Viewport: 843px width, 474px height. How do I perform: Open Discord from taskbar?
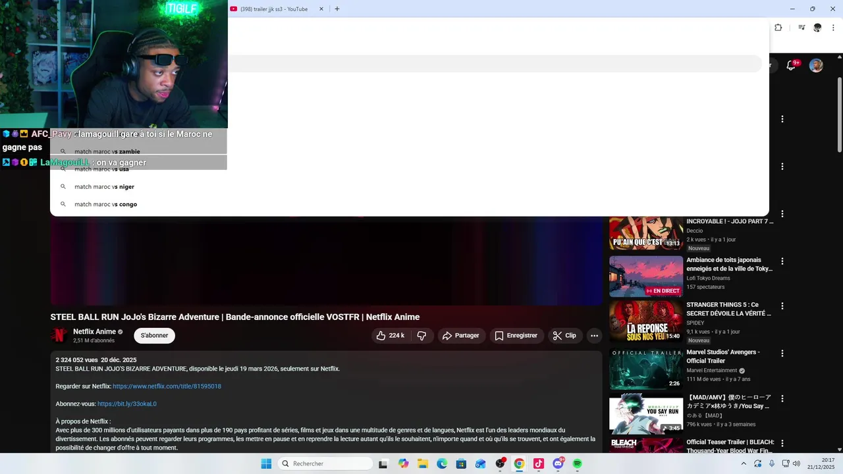click(558, 463)
